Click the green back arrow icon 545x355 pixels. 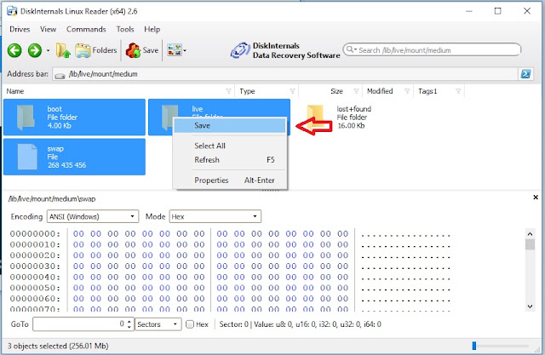click(x=14, y=50)
